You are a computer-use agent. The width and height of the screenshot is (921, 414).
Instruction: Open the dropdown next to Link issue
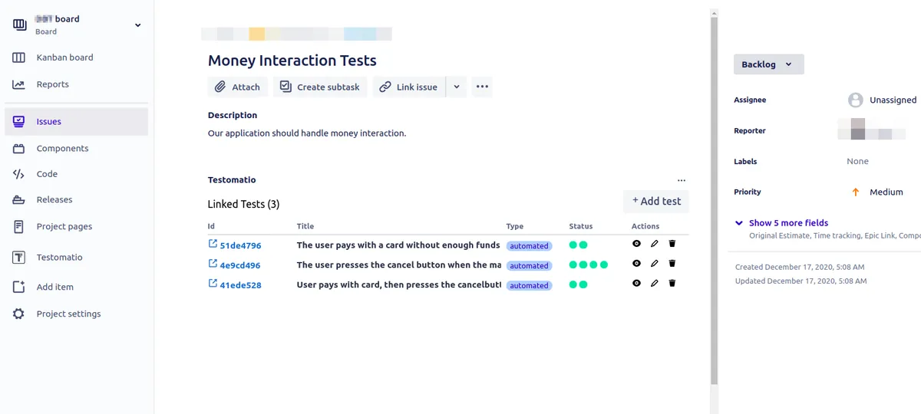457,87
